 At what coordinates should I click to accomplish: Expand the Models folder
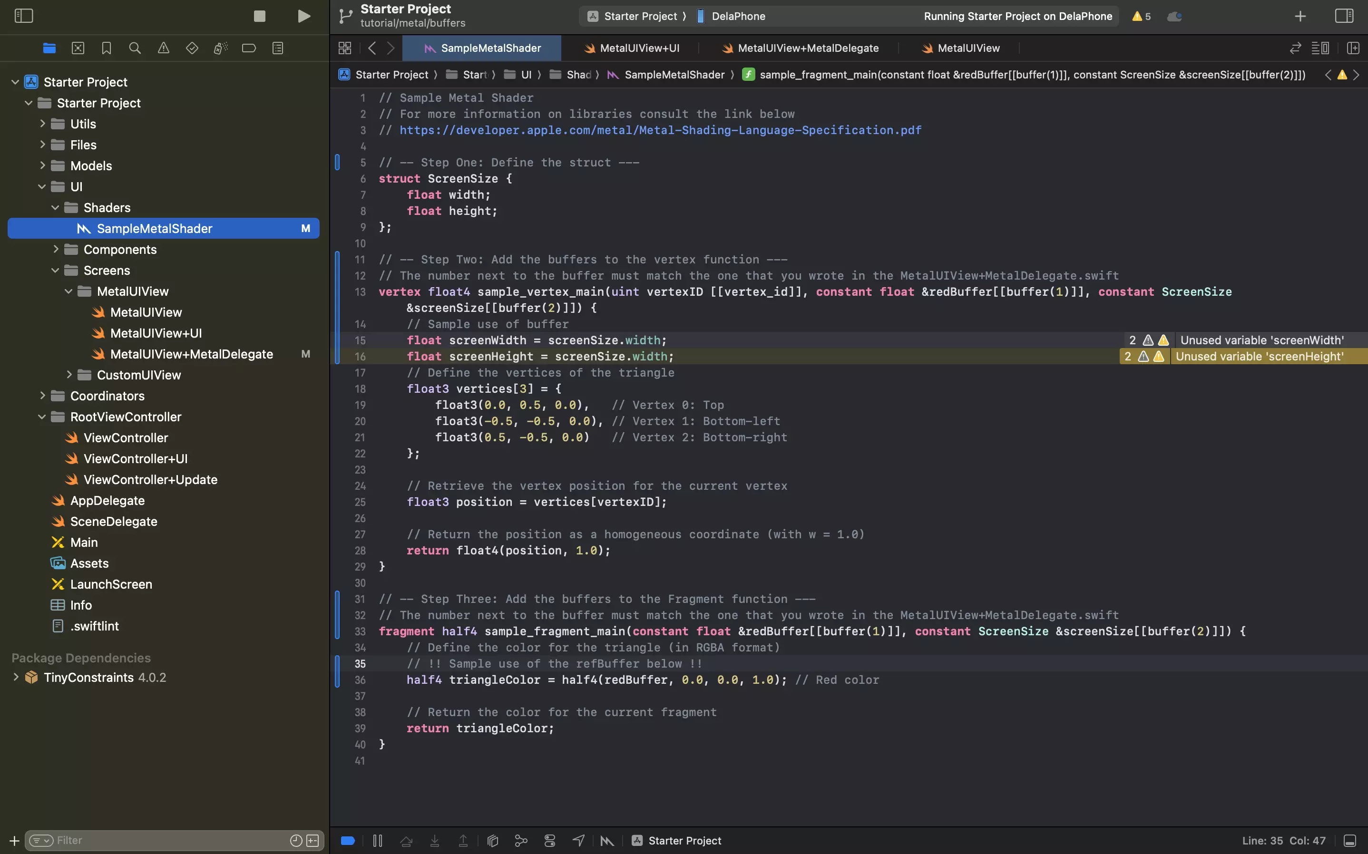click(x=42, y=165)
